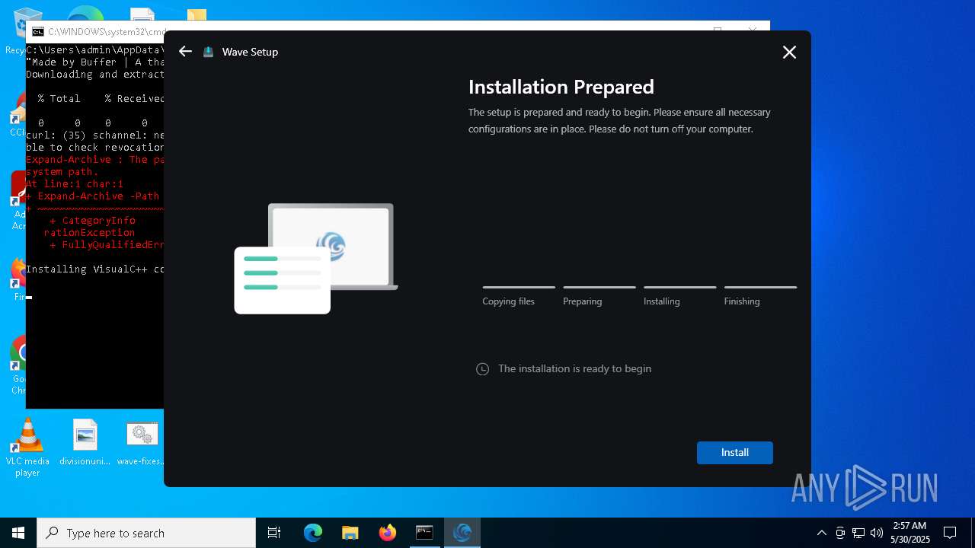Screen dimensions: 975x548
Task: Click the safely remove hardware tray icon
Action: coord(840,533)
